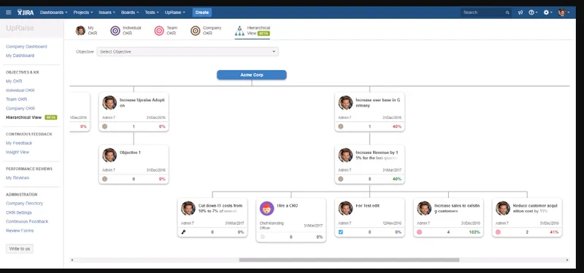Screen dimensions: 584x273
Task: Open the For Test edit objective title
Action: click(368, 206)
